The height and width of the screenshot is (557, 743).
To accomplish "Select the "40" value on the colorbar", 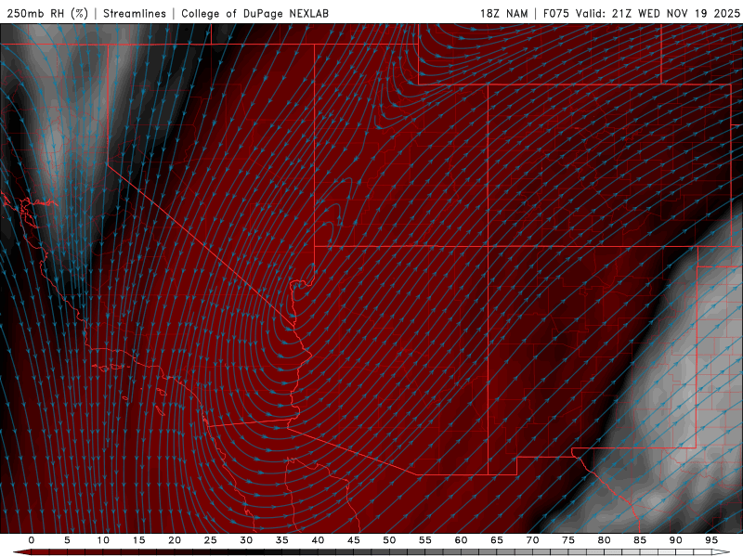I will 318,540.
